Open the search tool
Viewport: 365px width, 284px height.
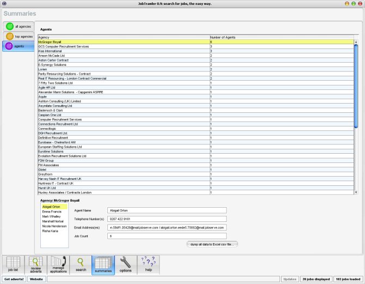(81, 264)
